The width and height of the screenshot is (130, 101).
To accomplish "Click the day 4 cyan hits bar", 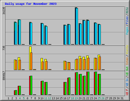I will (x=20, y=32).
